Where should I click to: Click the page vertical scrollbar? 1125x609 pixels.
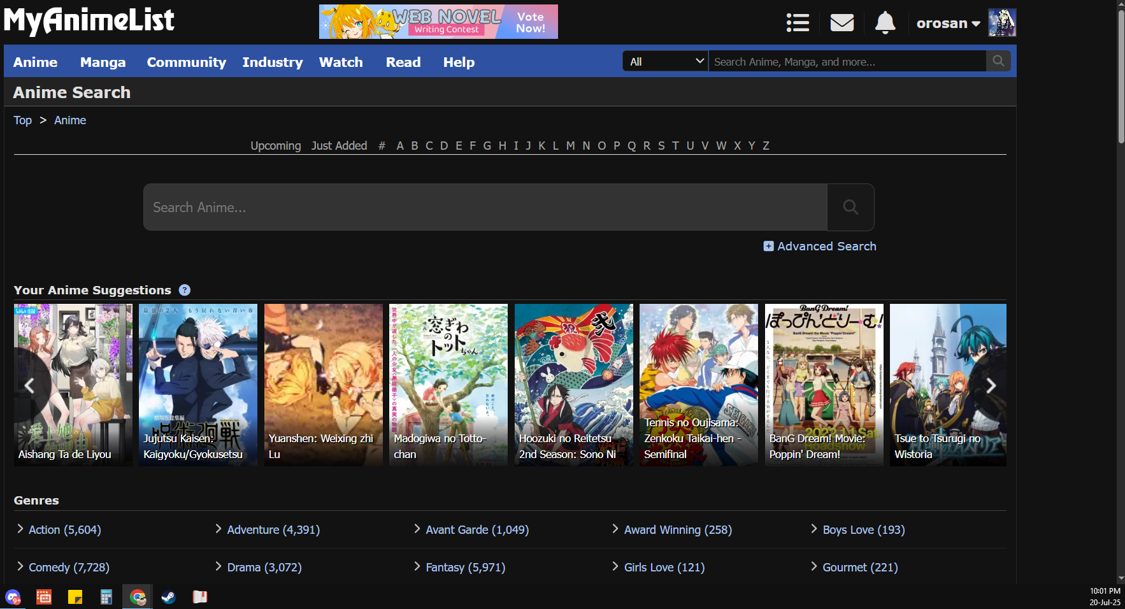coord(1121,76)
